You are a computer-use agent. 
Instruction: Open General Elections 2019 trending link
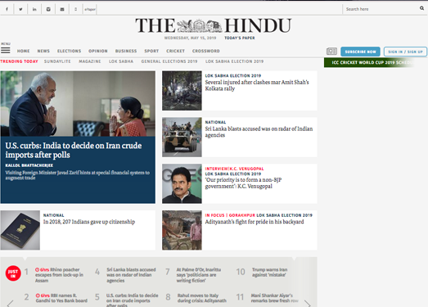pos(169,61)
